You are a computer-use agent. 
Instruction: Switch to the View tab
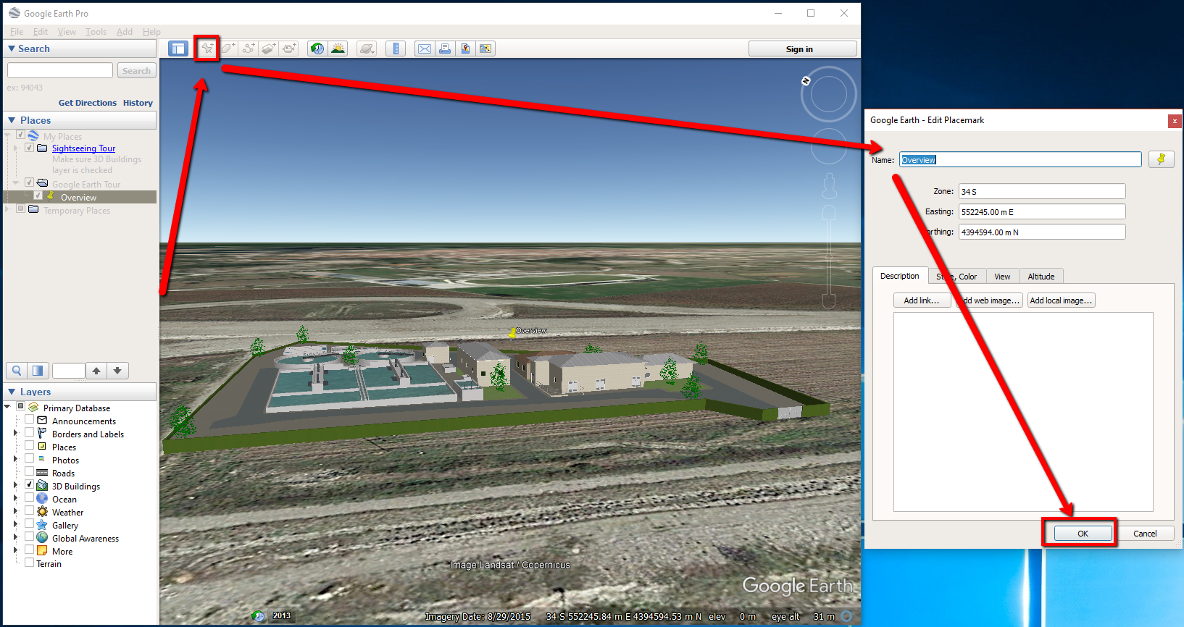click(1003, 277)
